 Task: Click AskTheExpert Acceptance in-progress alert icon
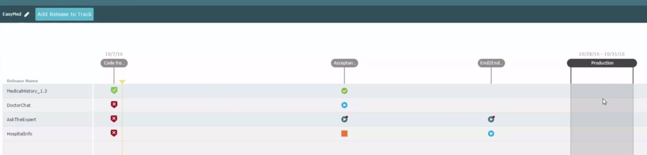(x=344, y=119)
